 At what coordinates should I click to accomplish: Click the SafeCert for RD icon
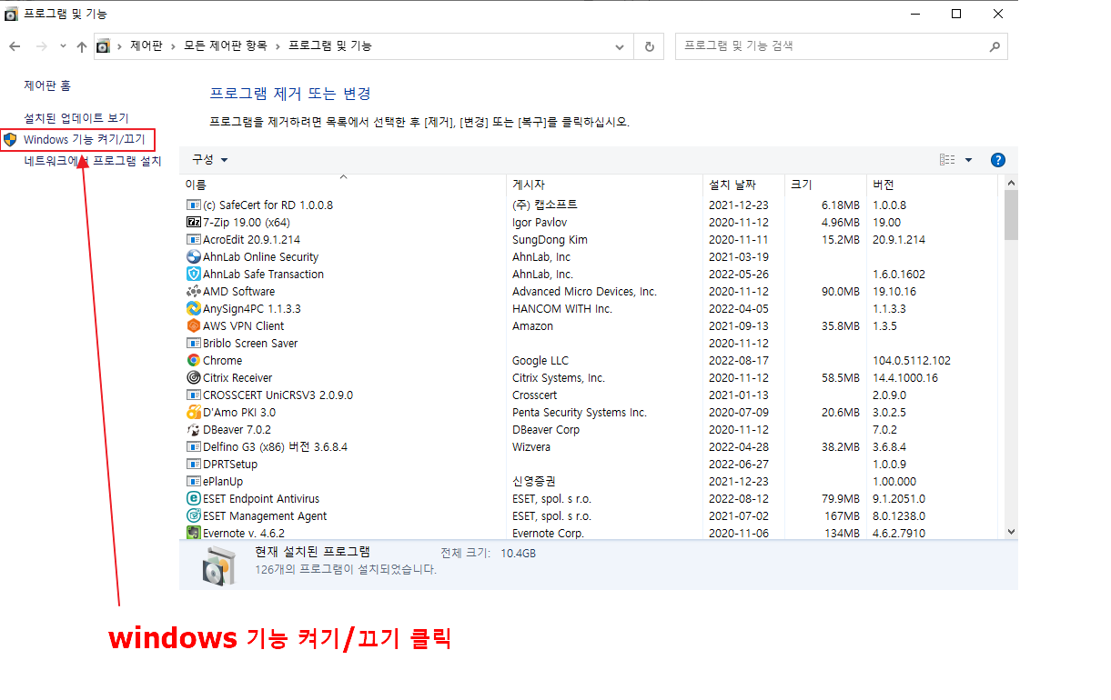tap(193, 205)
